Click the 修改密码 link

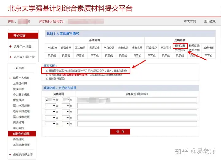click(190, 21)
